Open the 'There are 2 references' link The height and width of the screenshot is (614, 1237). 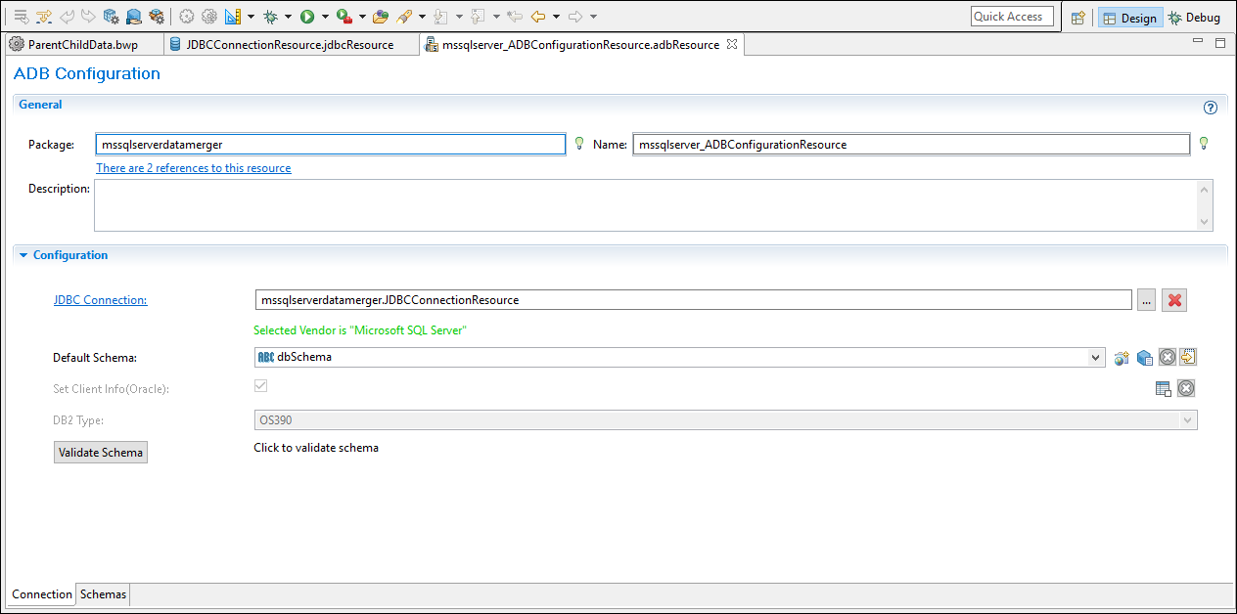(193, 168)
